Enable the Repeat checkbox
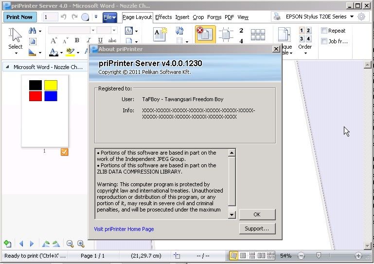 coord(324,31)
